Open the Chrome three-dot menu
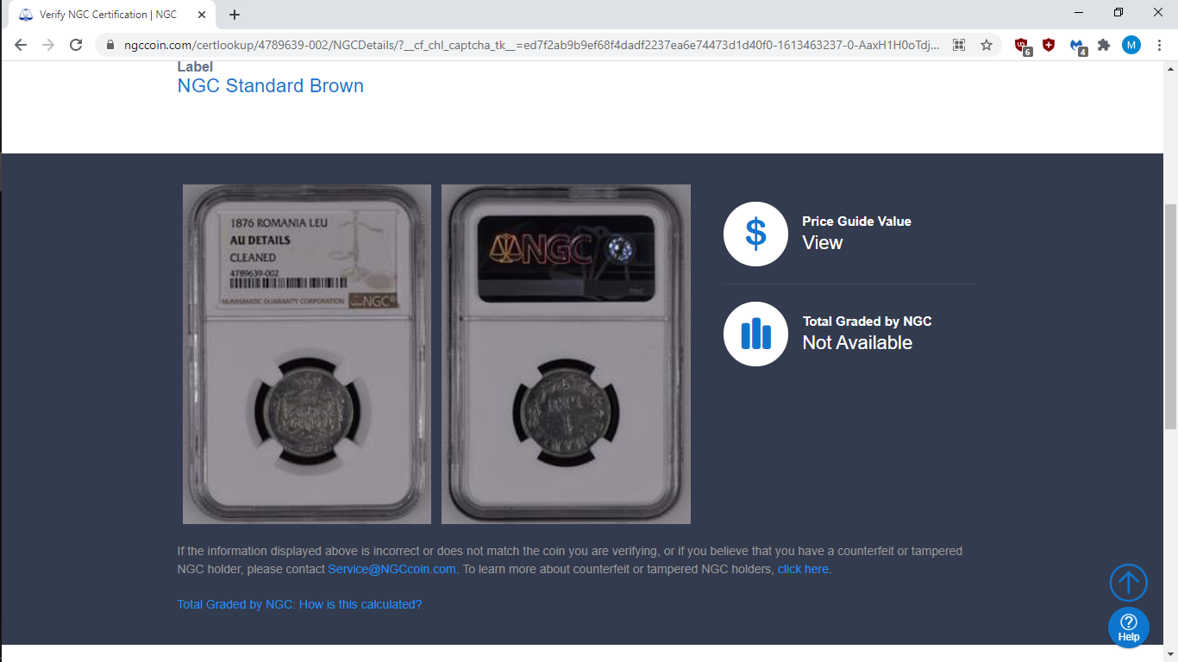The width and height of the screenshot is (1178, 662). (x=1159, y=45)
